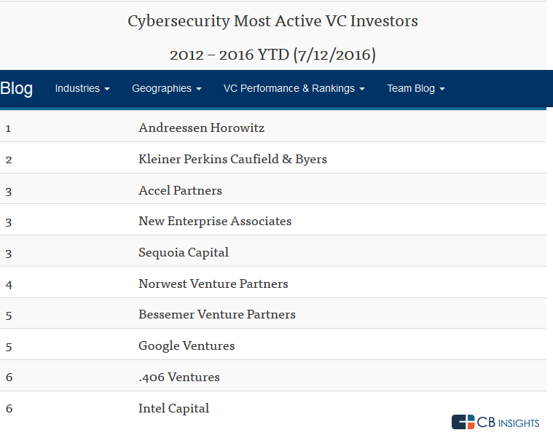553x438 pixels.
Task: Open the Industries dropdown menu
Action: point(82,88)
